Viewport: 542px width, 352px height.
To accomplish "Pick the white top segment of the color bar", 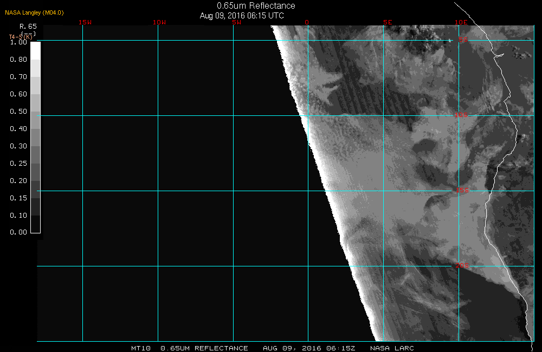I will point(36,51).
